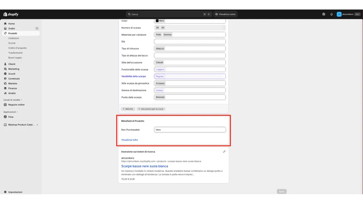Click the empty Età field
This screenshot has width=363, height=204.
(190, 42)
